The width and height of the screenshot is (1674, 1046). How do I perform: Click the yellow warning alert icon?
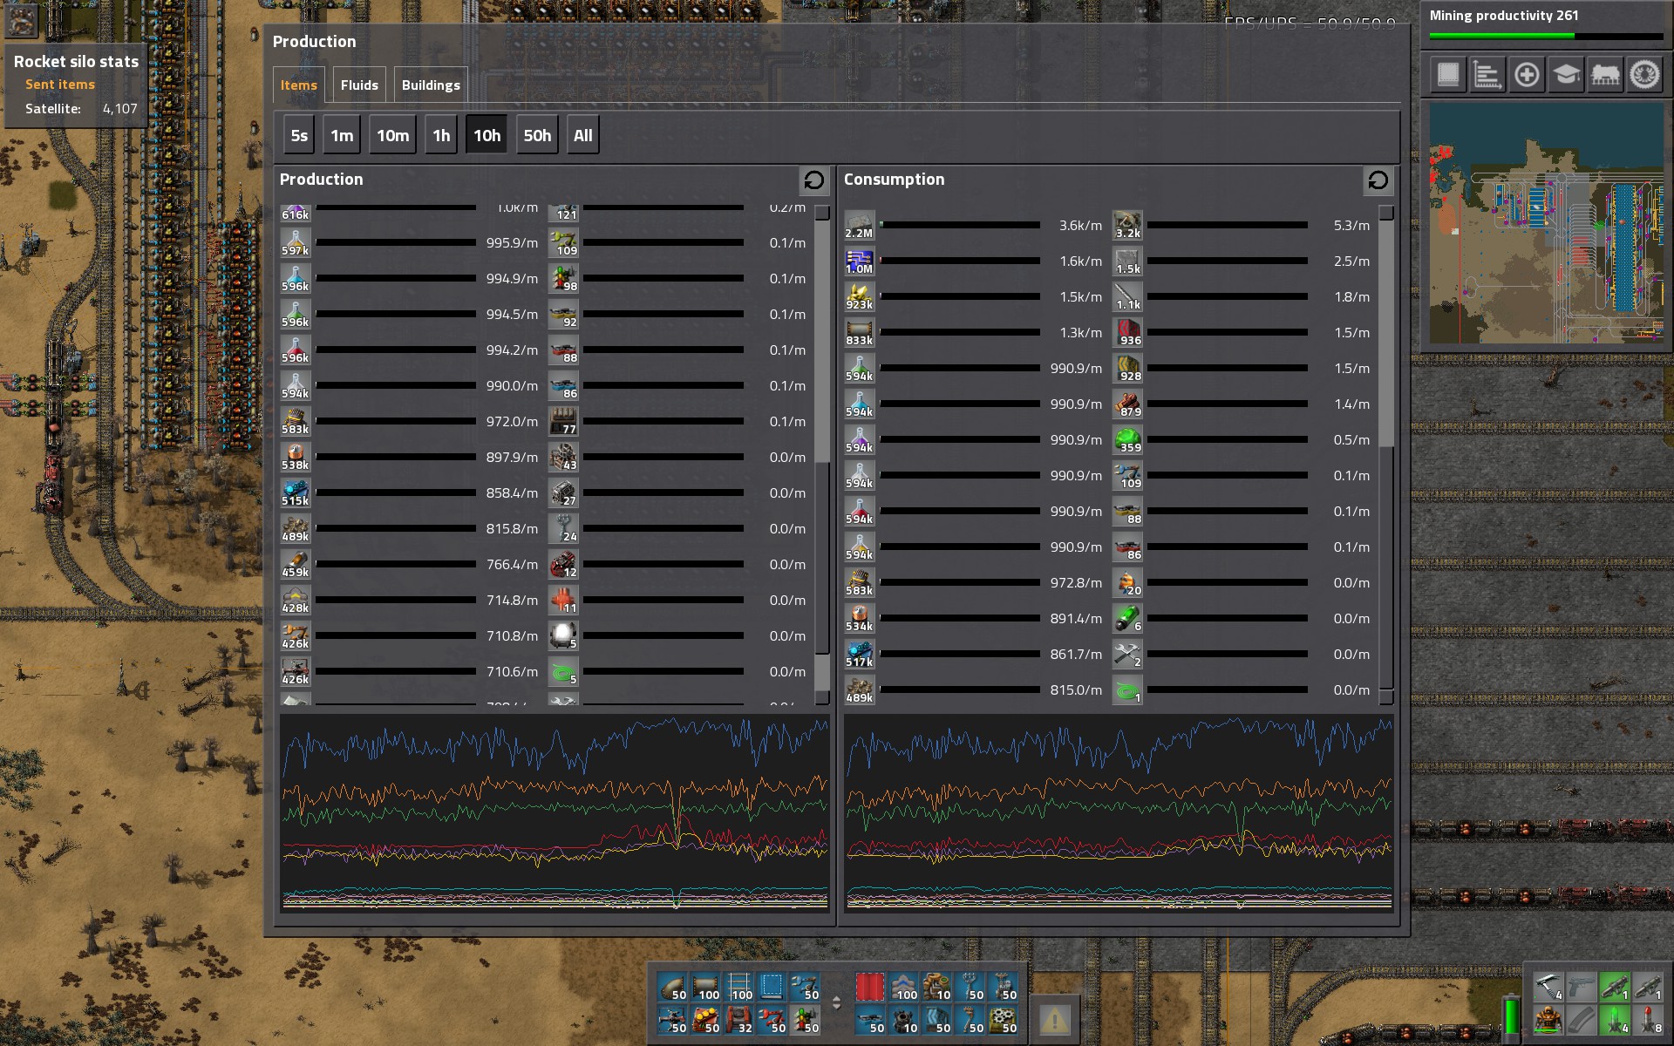[x=1054, y=1018]
